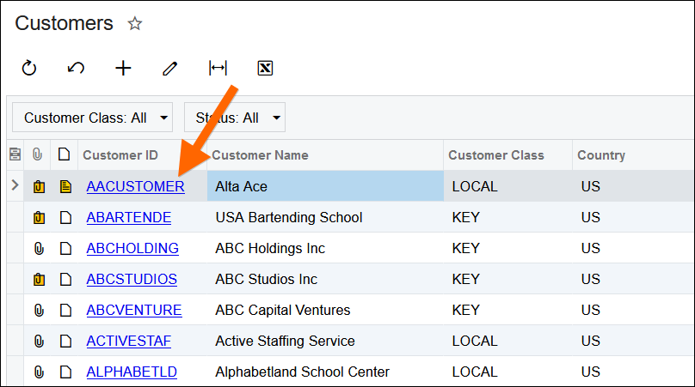The height and width of the screenshot is (387, 695).
Task: Open the AACUSTOMER customer link
Action: [135, 187]
